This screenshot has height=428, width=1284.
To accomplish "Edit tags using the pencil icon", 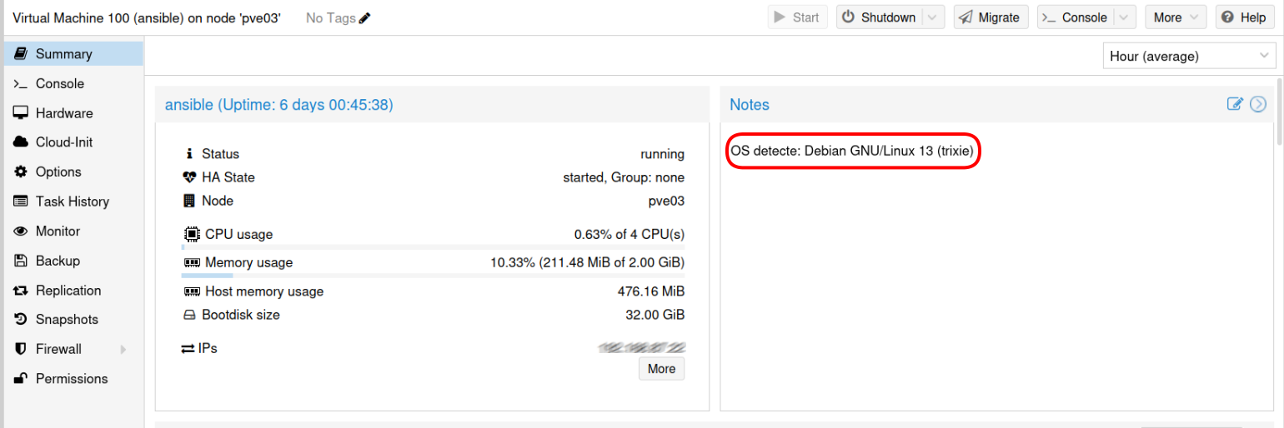I will (x=364, y=17).
